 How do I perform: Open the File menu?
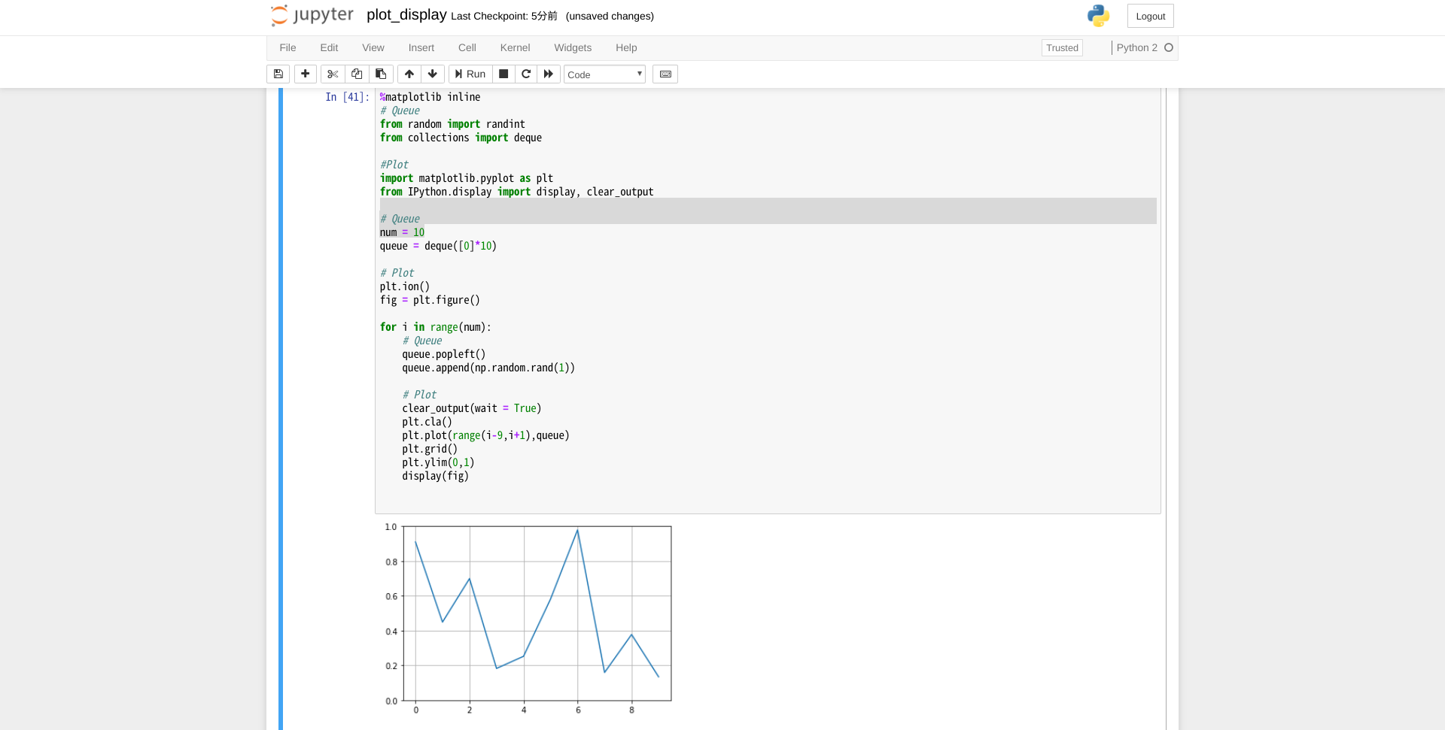[287, 47]
